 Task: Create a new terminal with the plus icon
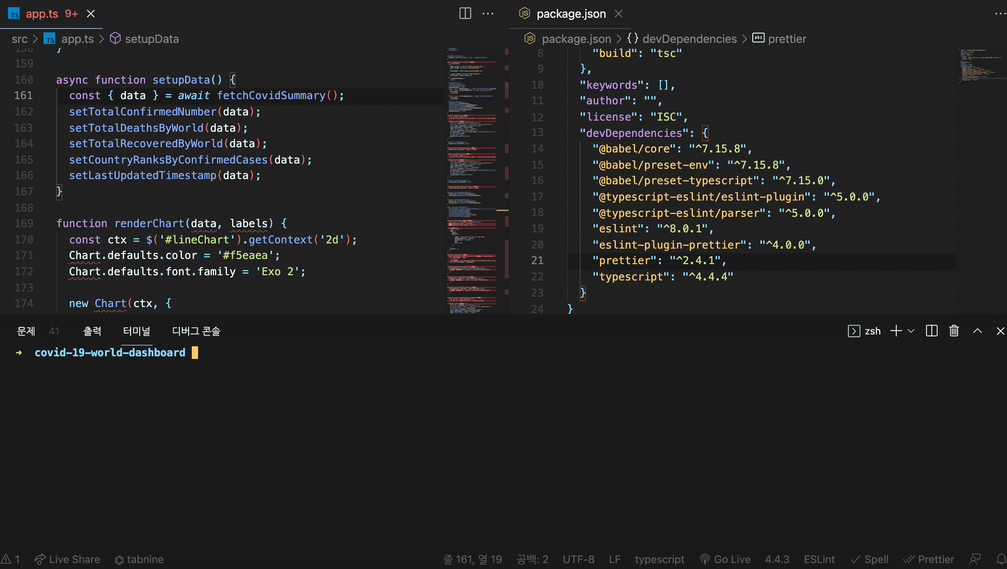click(896, 331)
